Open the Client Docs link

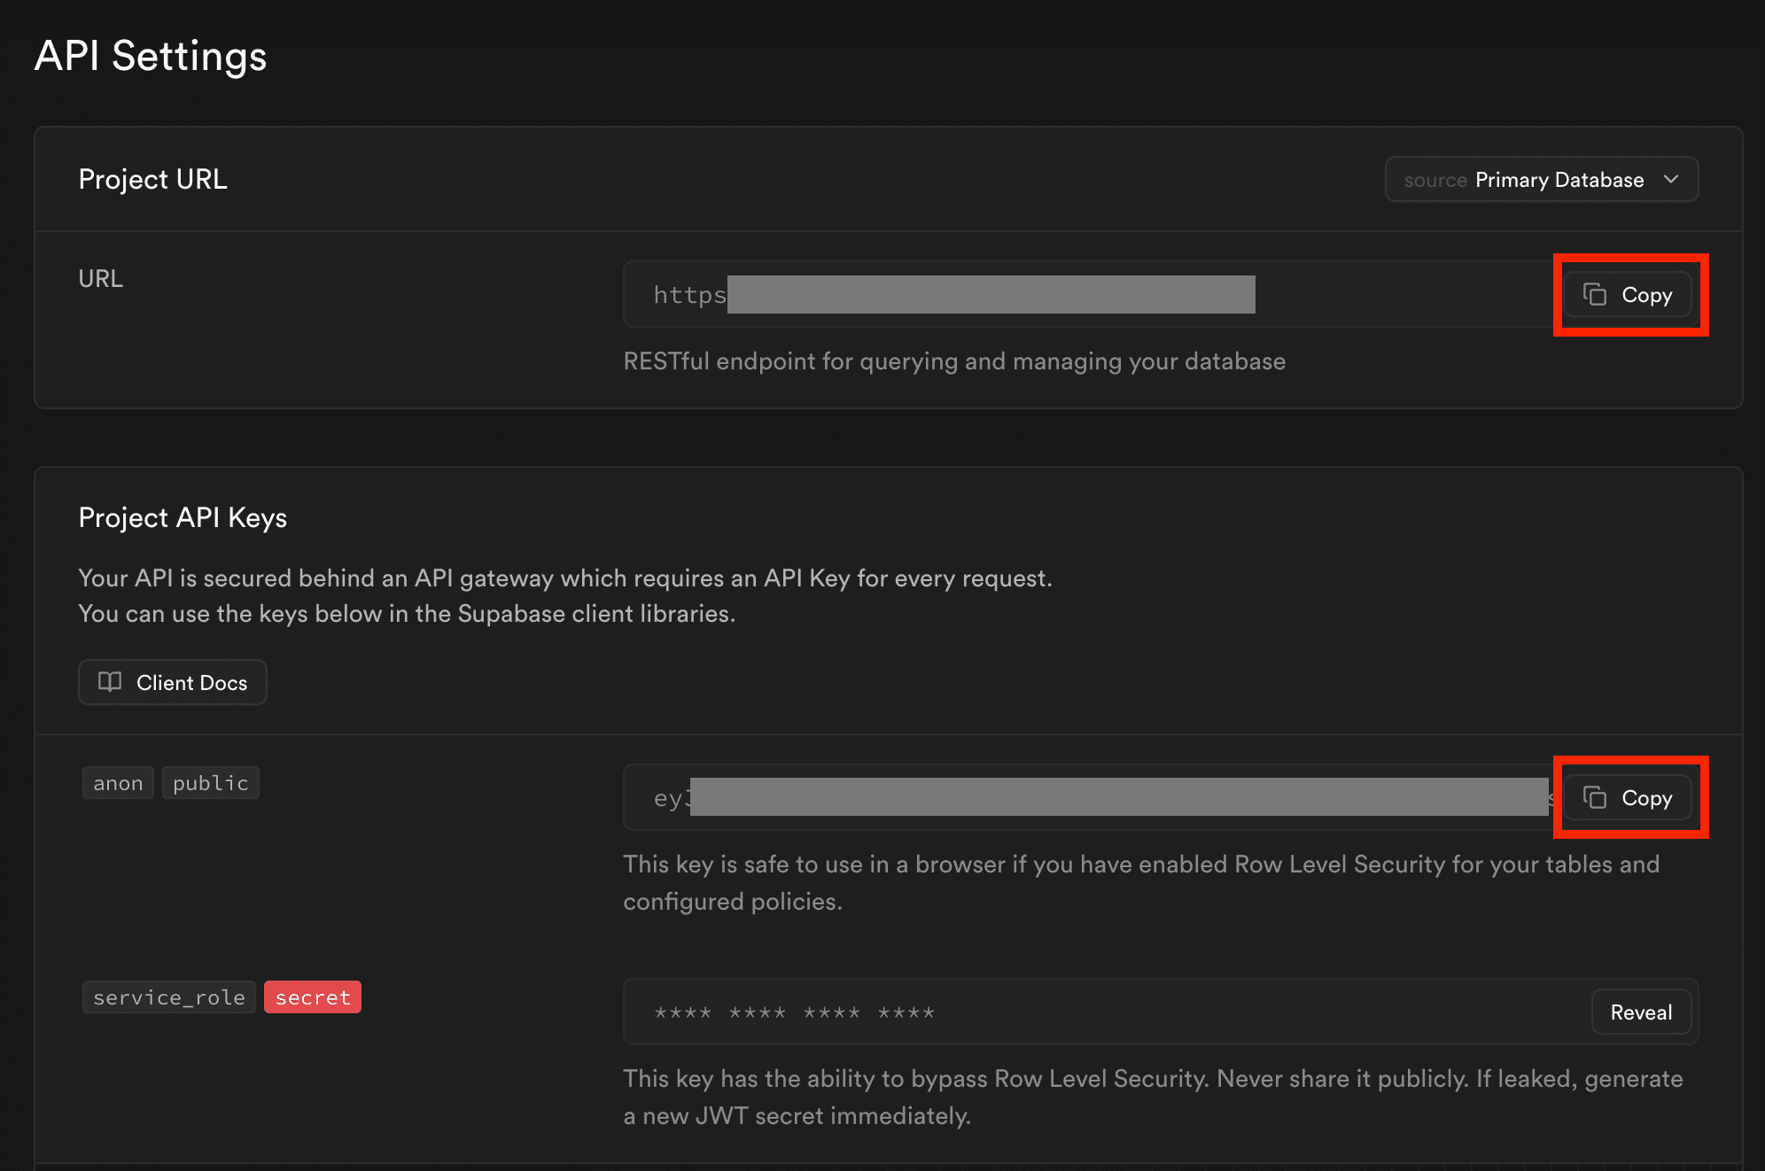pos(173,682)
